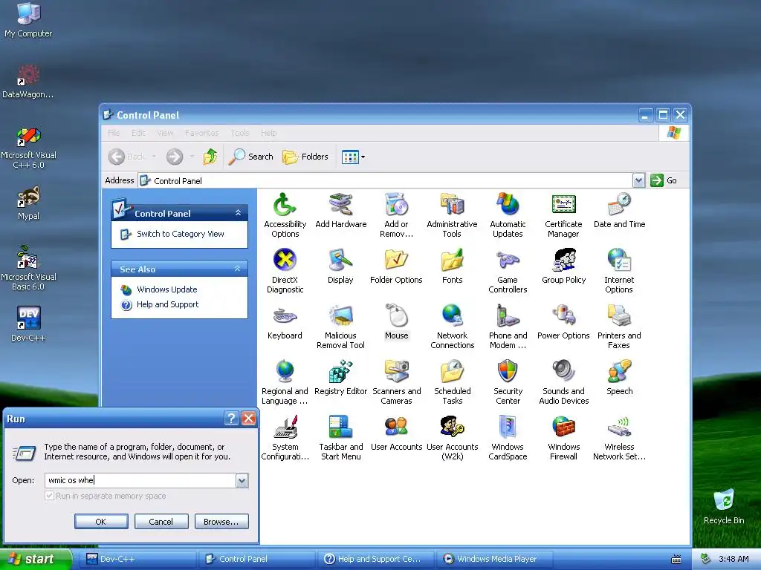Switch to Windows Media Player taskbar button
761x570 pixels.
(x=495, y=559)
